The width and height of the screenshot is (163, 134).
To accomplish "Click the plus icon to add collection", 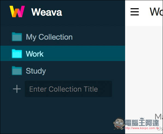I will pos(17,89).
